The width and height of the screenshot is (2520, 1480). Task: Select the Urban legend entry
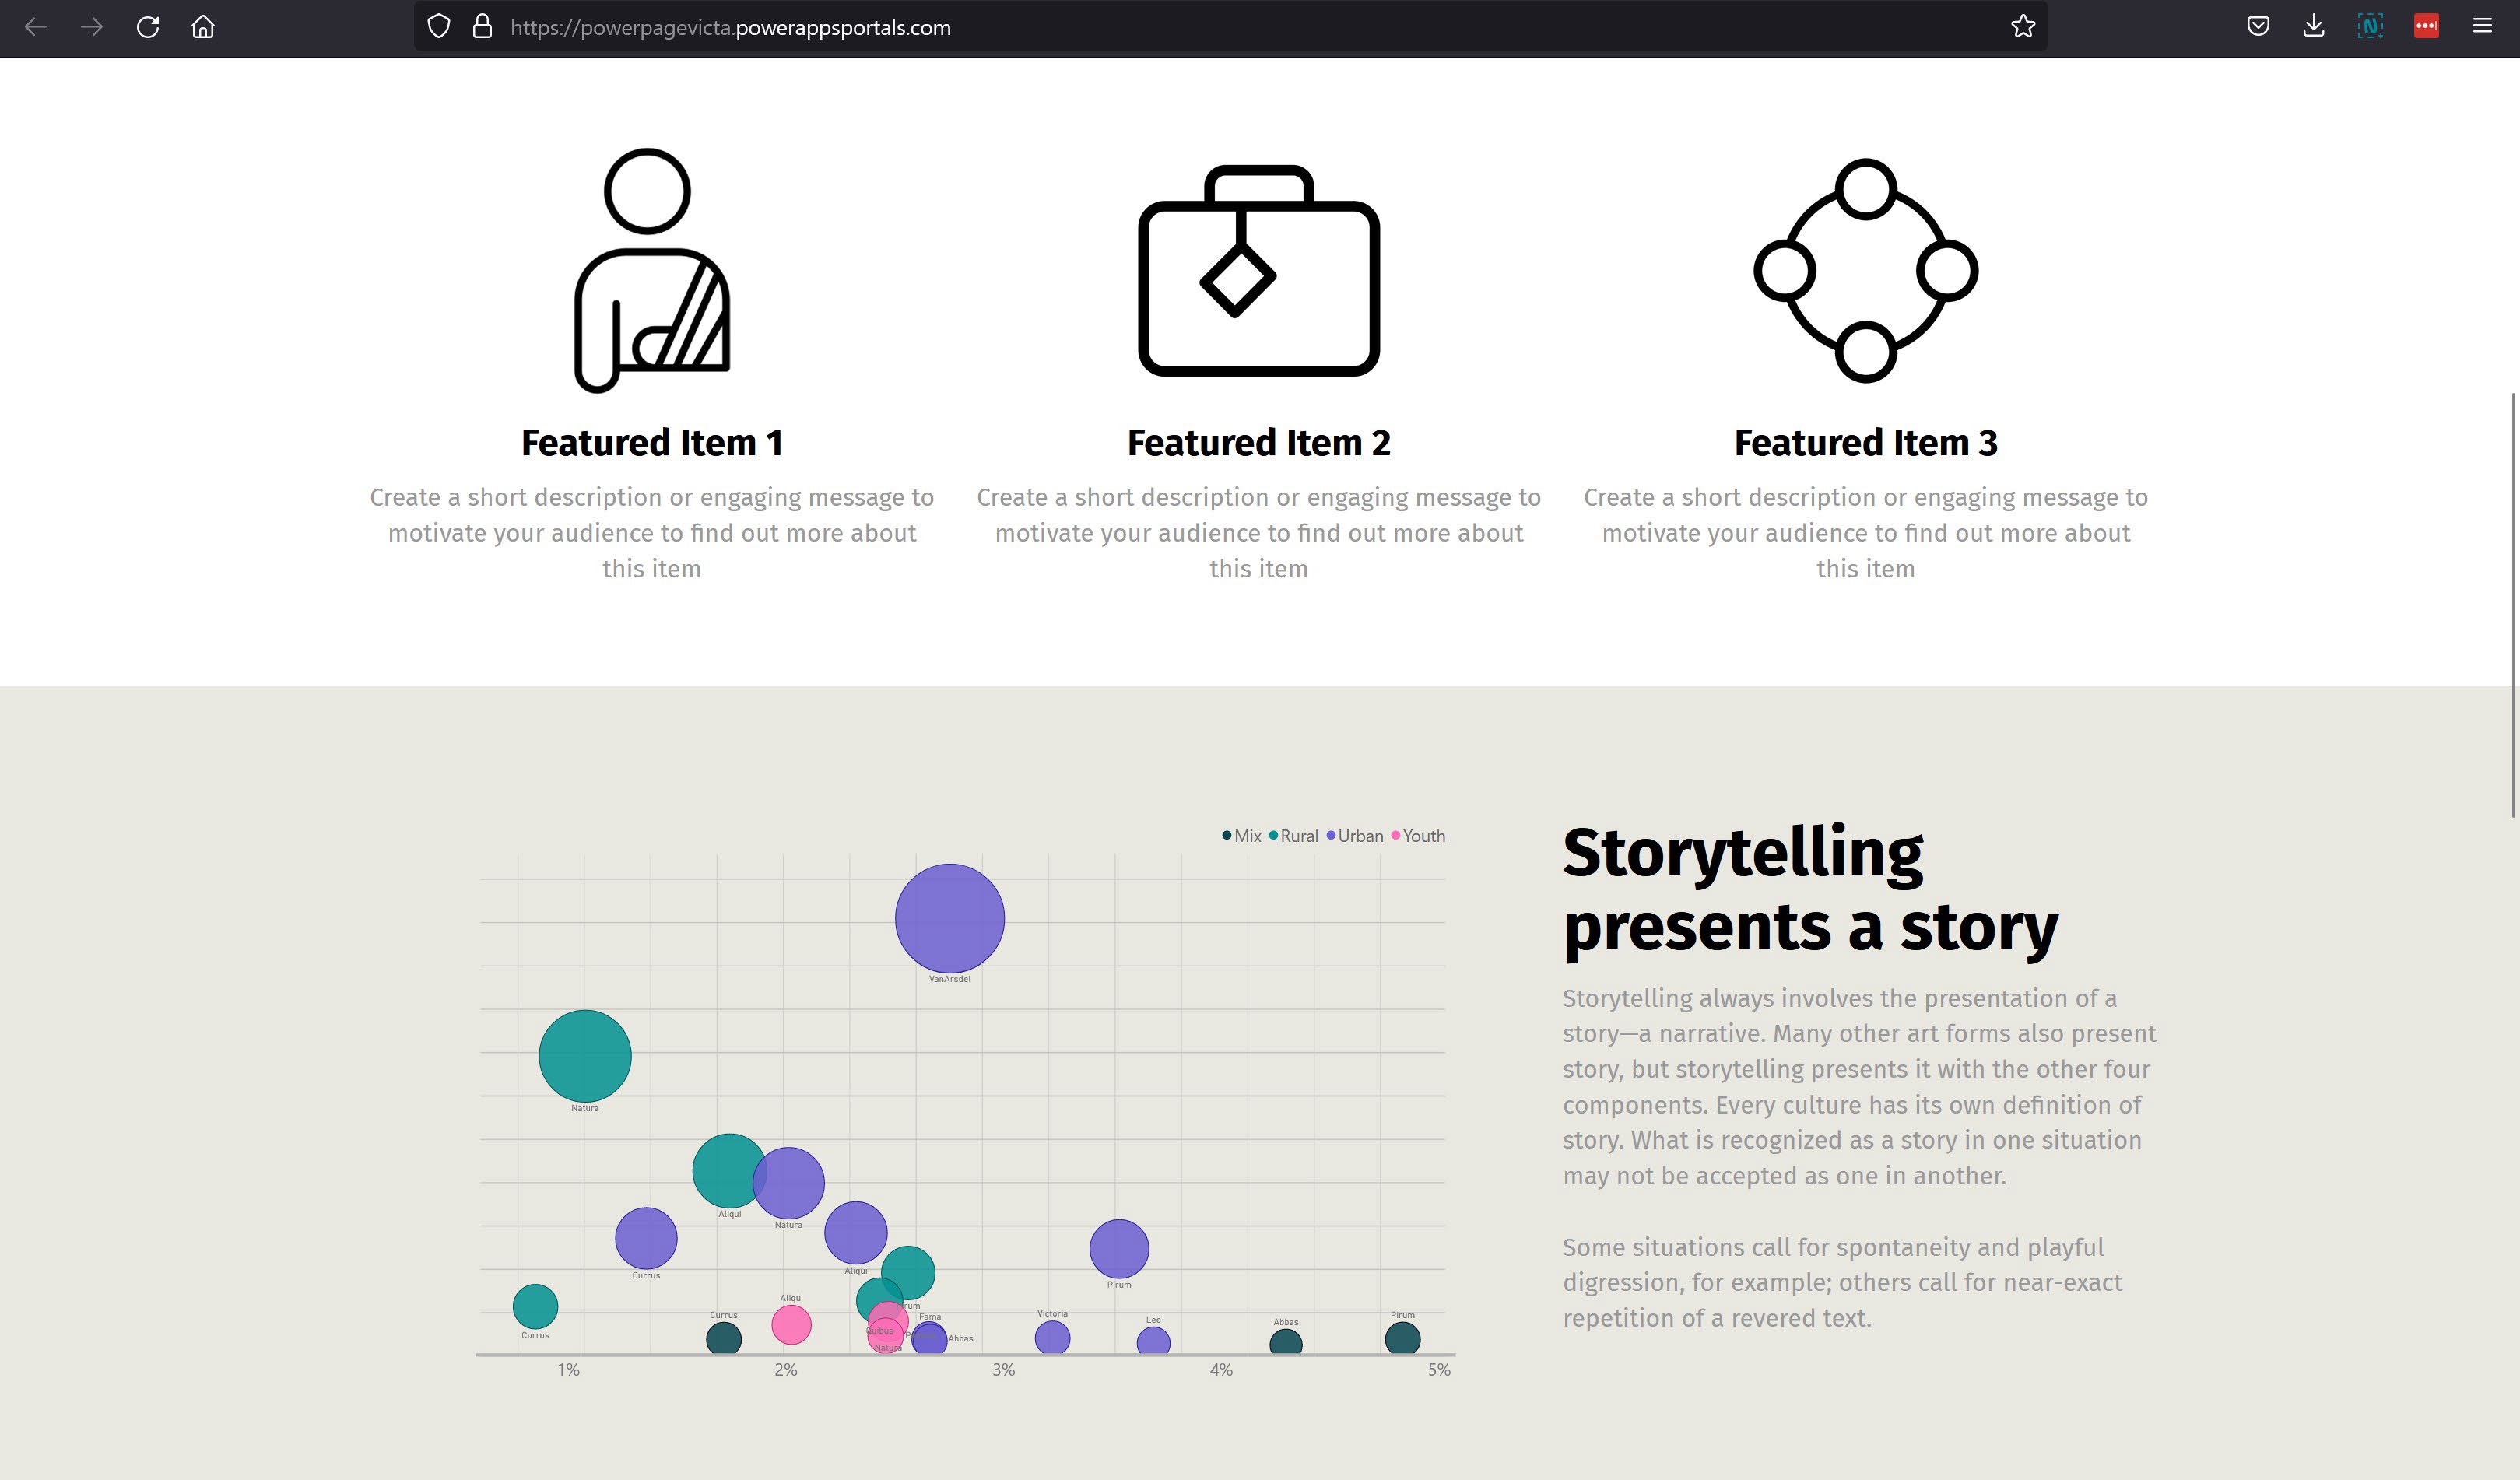pos(1355,836)
